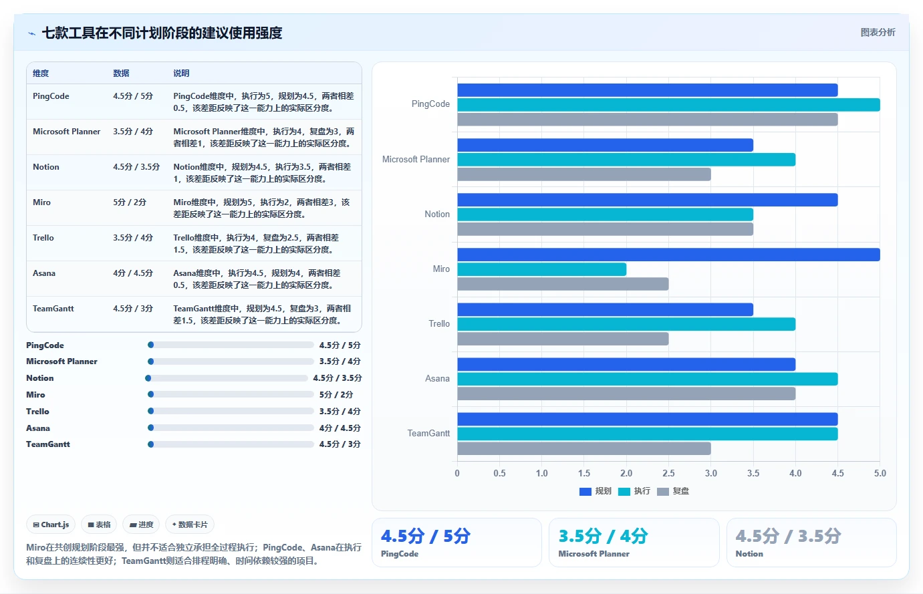This screenshot has height=594, width=923.
Task: Click the Miro progress bar
Action: (231, 394)
